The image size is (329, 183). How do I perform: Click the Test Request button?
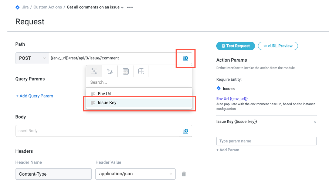[235, 46]
